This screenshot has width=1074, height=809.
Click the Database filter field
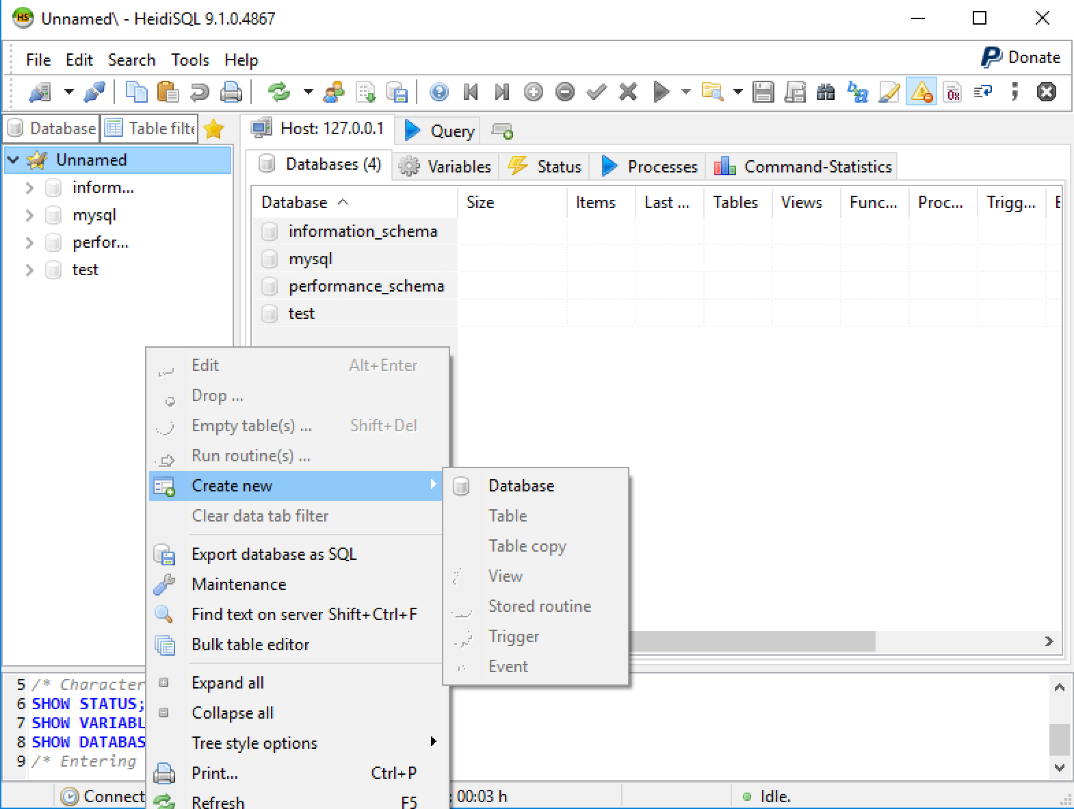click(x=52, y=129)
